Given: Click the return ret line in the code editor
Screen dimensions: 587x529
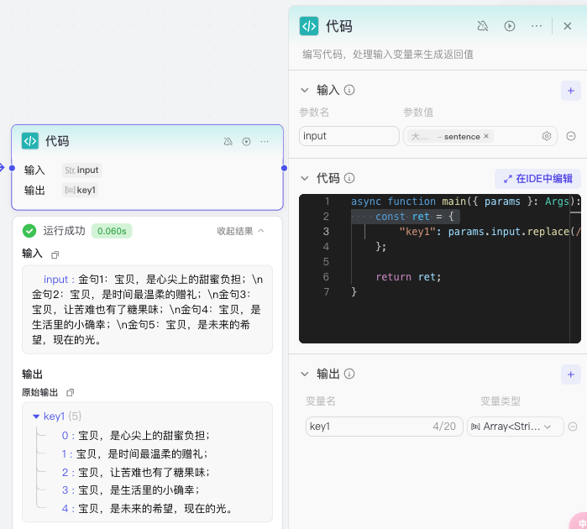Looking at the screenshot, I should click(x=408, y=277).
